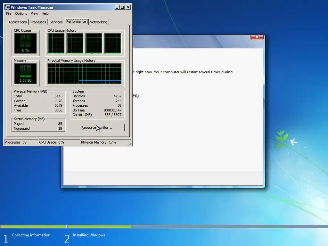
Task: Select the Performance tab
Action: tap(76, 21)
